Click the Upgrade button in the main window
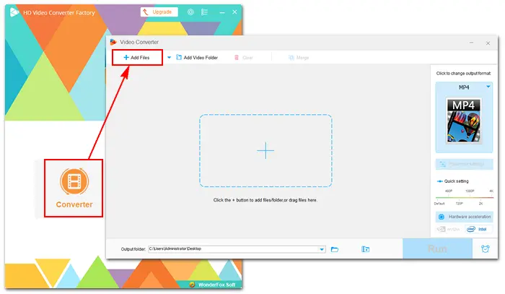The image size is (505, 294). [159, 12]
